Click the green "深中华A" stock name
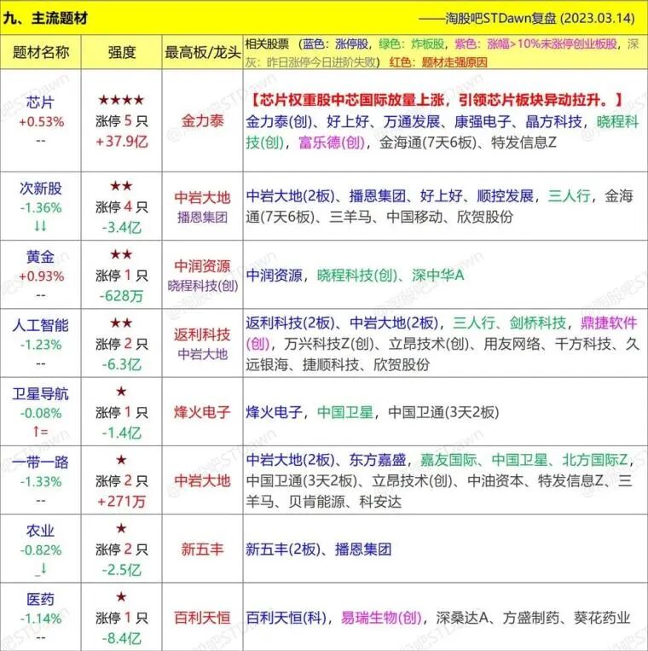 (x=437, y=275)
